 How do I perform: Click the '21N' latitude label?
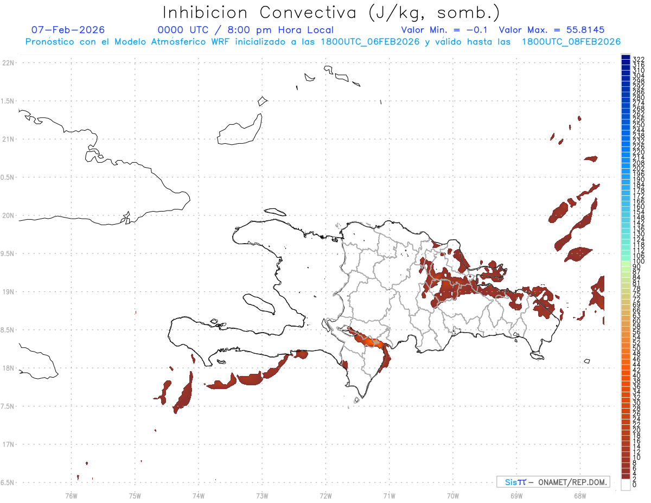pyautogui.click(x=8, y=139)
